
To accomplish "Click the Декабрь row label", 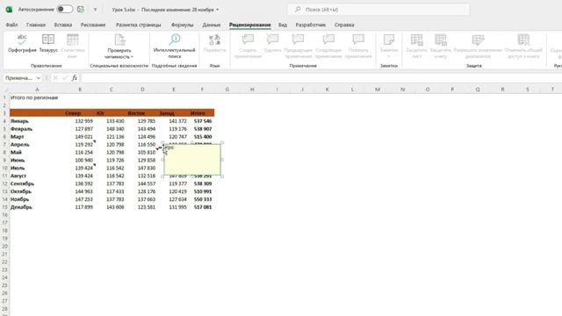I will click(x=21, y=207).
